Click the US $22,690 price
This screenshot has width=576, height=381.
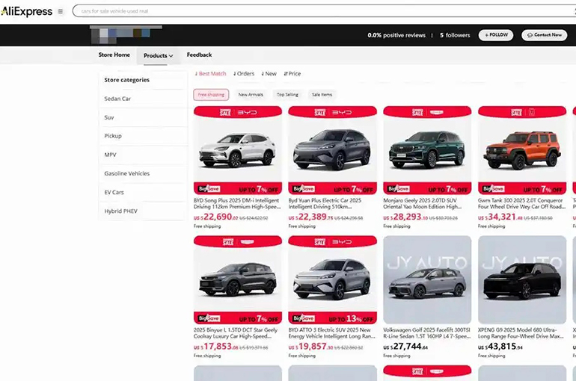216,217
